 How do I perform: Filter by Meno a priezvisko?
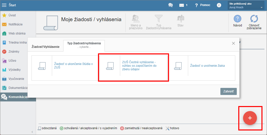(136, 22)
